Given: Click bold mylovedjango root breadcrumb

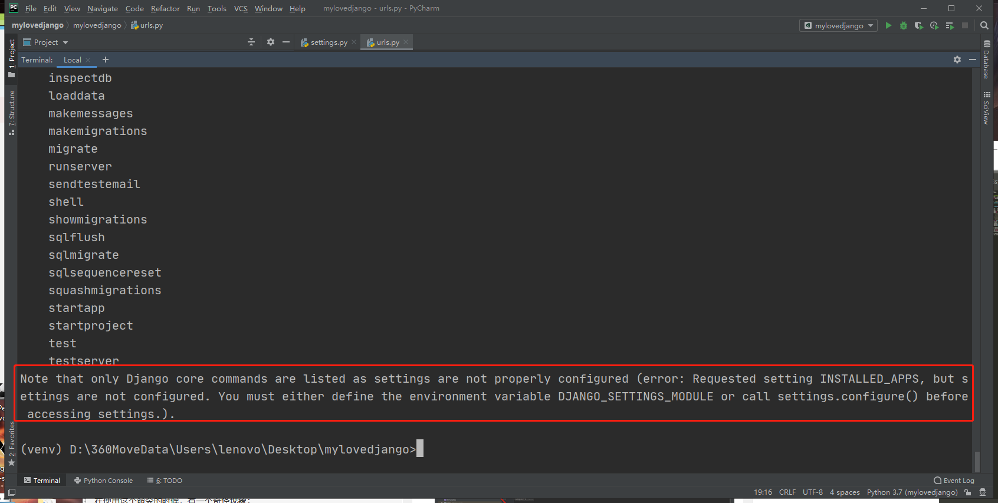Looking at the screenshot, I should [38, 25].
